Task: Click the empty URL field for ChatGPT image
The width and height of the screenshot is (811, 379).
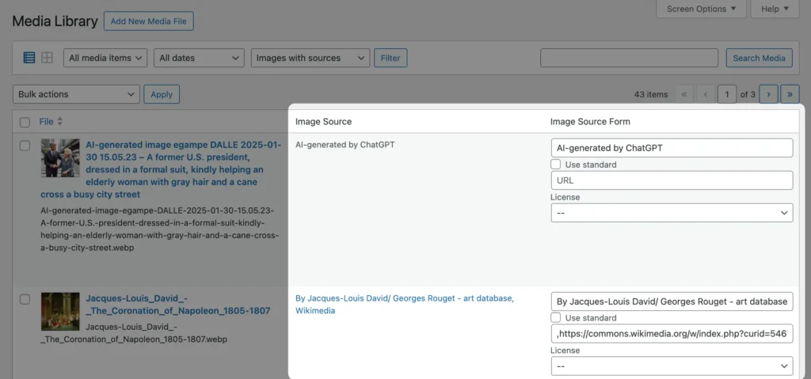Action: pyautogui.click(x=672, y=180)
